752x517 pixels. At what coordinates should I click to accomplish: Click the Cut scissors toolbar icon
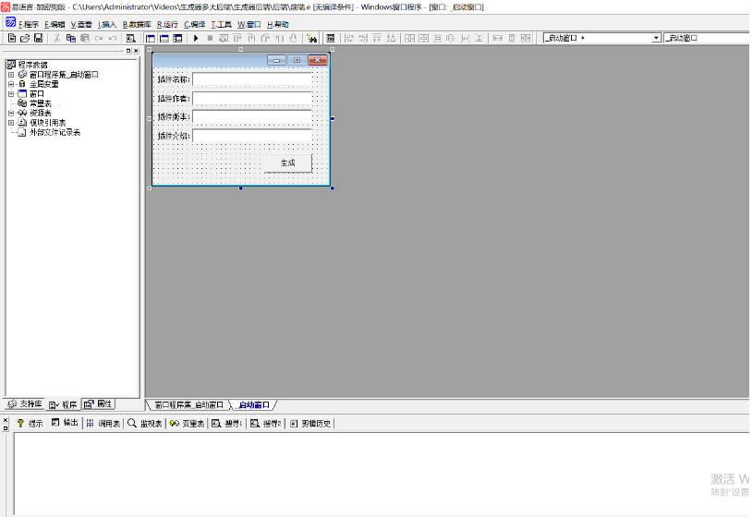57,38
